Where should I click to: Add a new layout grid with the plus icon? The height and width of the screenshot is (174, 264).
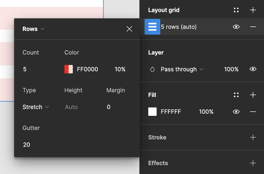click(253, 10)
